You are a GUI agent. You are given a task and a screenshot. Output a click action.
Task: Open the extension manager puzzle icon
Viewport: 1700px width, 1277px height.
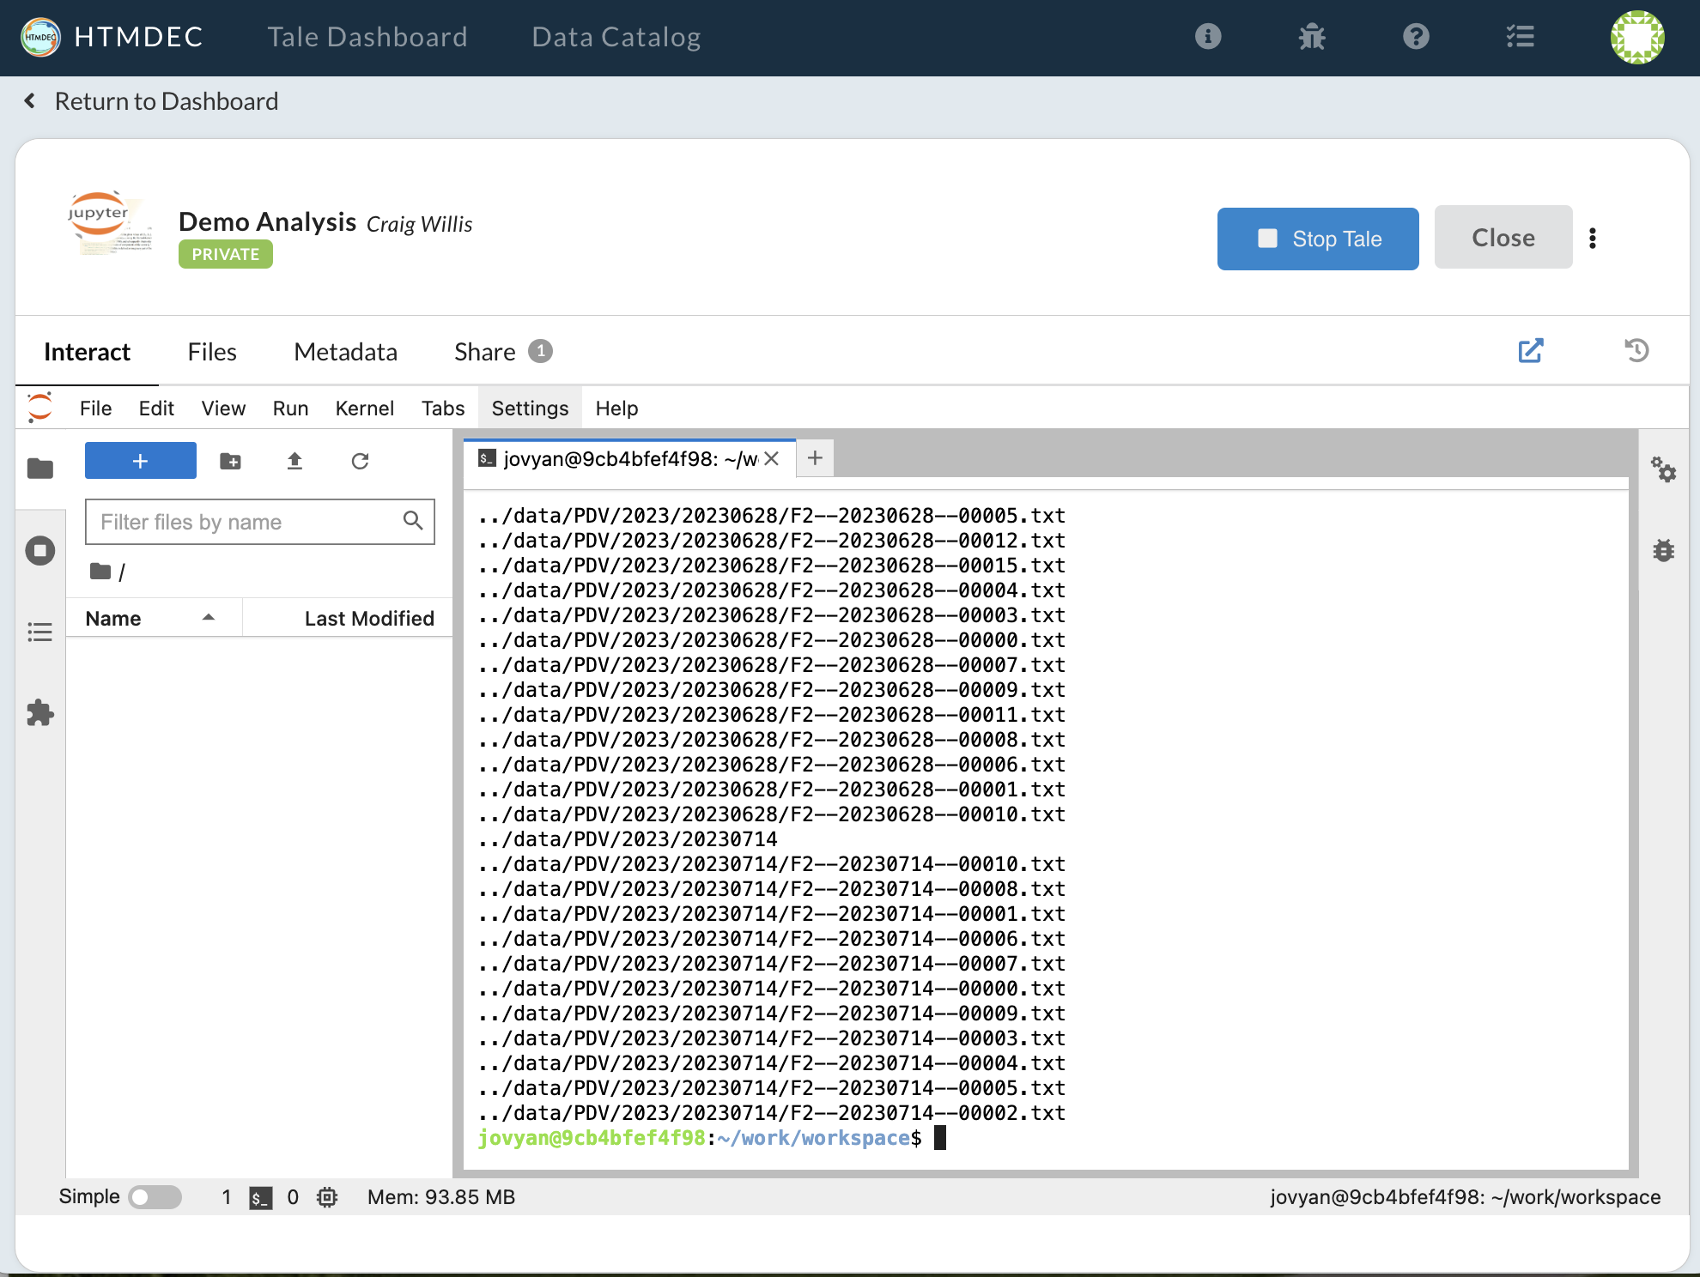point(39,713)
